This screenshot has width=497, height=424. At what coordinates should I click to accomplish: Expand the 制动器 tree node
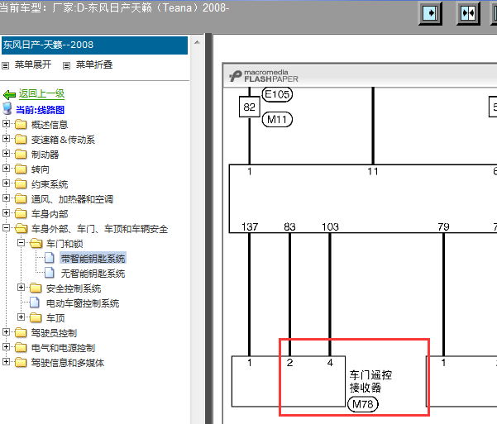point(6,154)
